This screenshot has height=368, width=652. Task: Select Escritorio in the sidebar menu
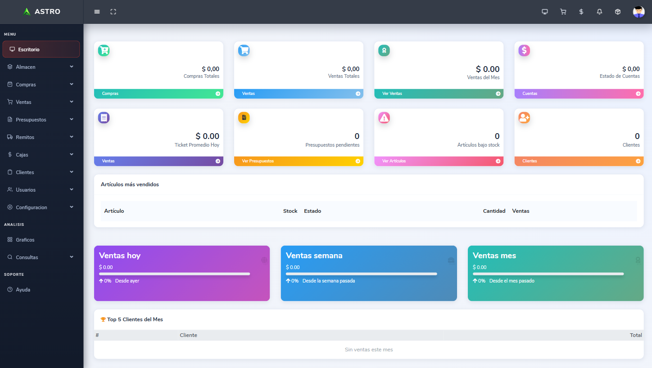pyautogui.click(x=41, y=49)
